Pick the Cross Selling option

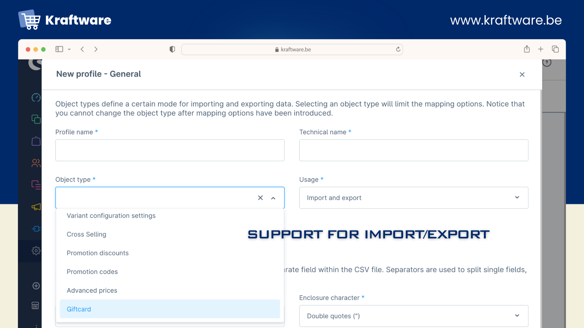[x=86, y=234]
